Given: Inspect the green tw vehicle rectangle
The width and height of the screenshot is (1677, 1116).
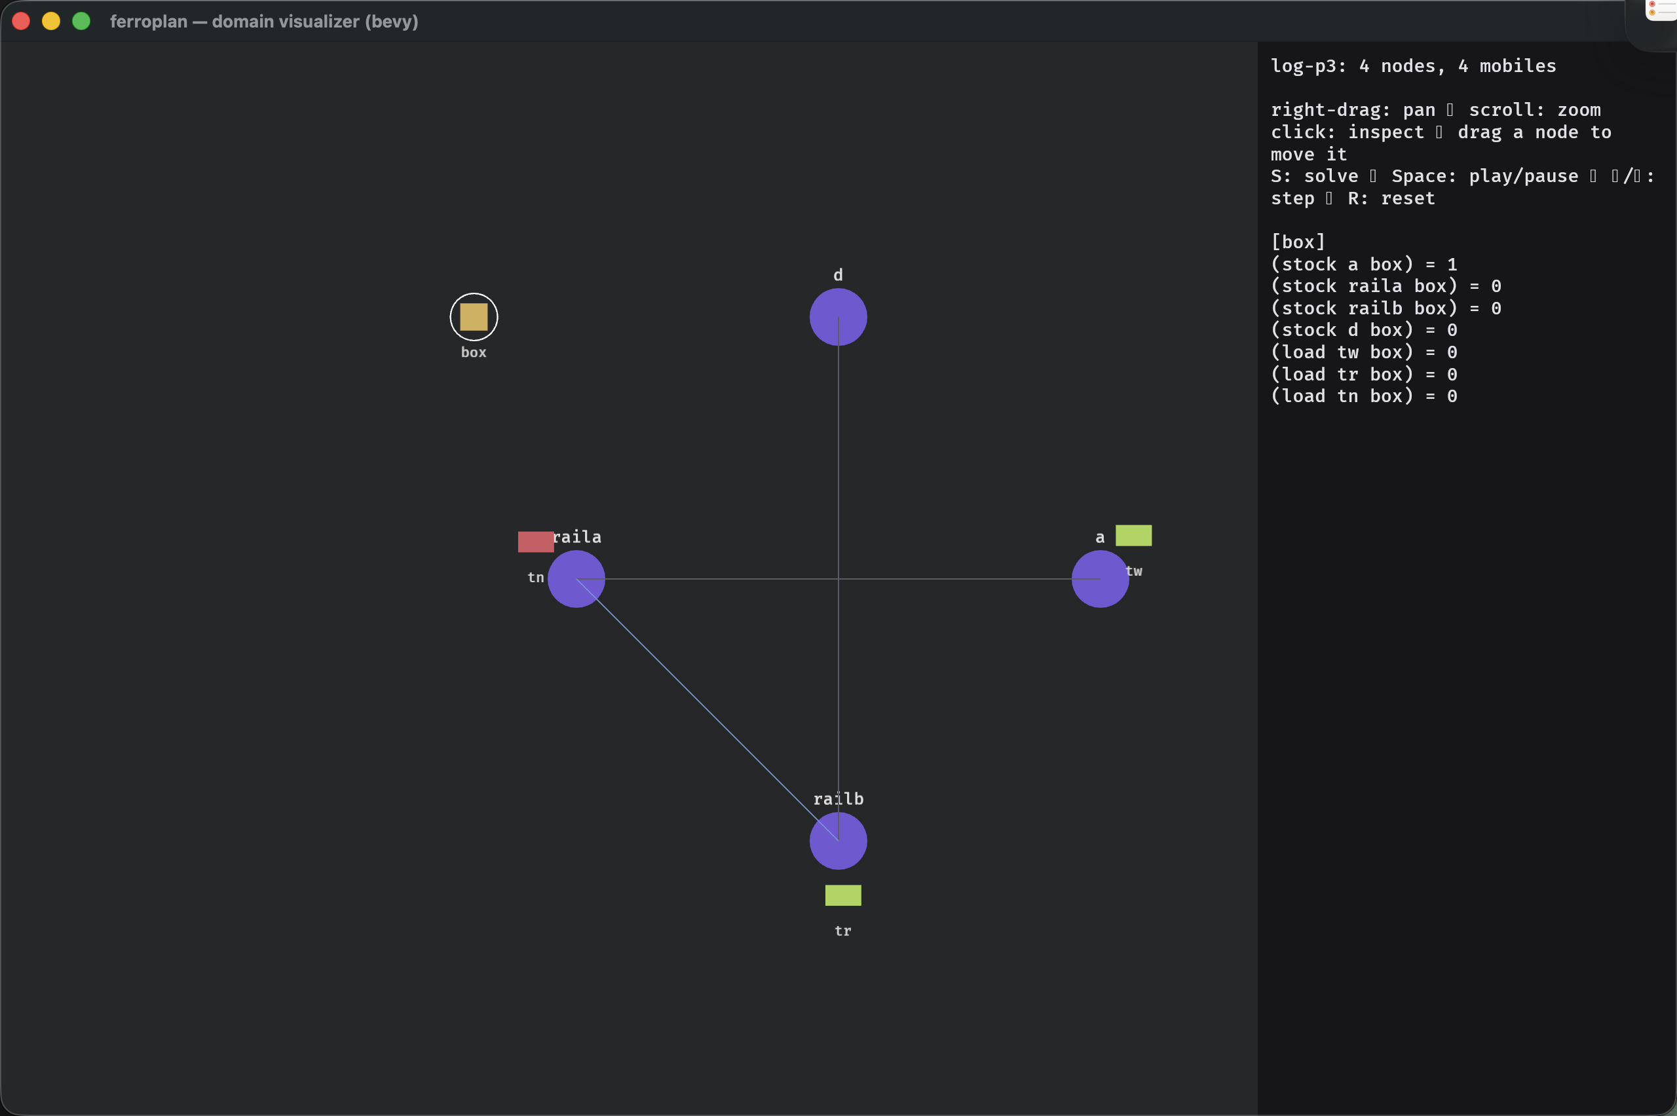Looking at the screenshot, I should pos(1133,535).
